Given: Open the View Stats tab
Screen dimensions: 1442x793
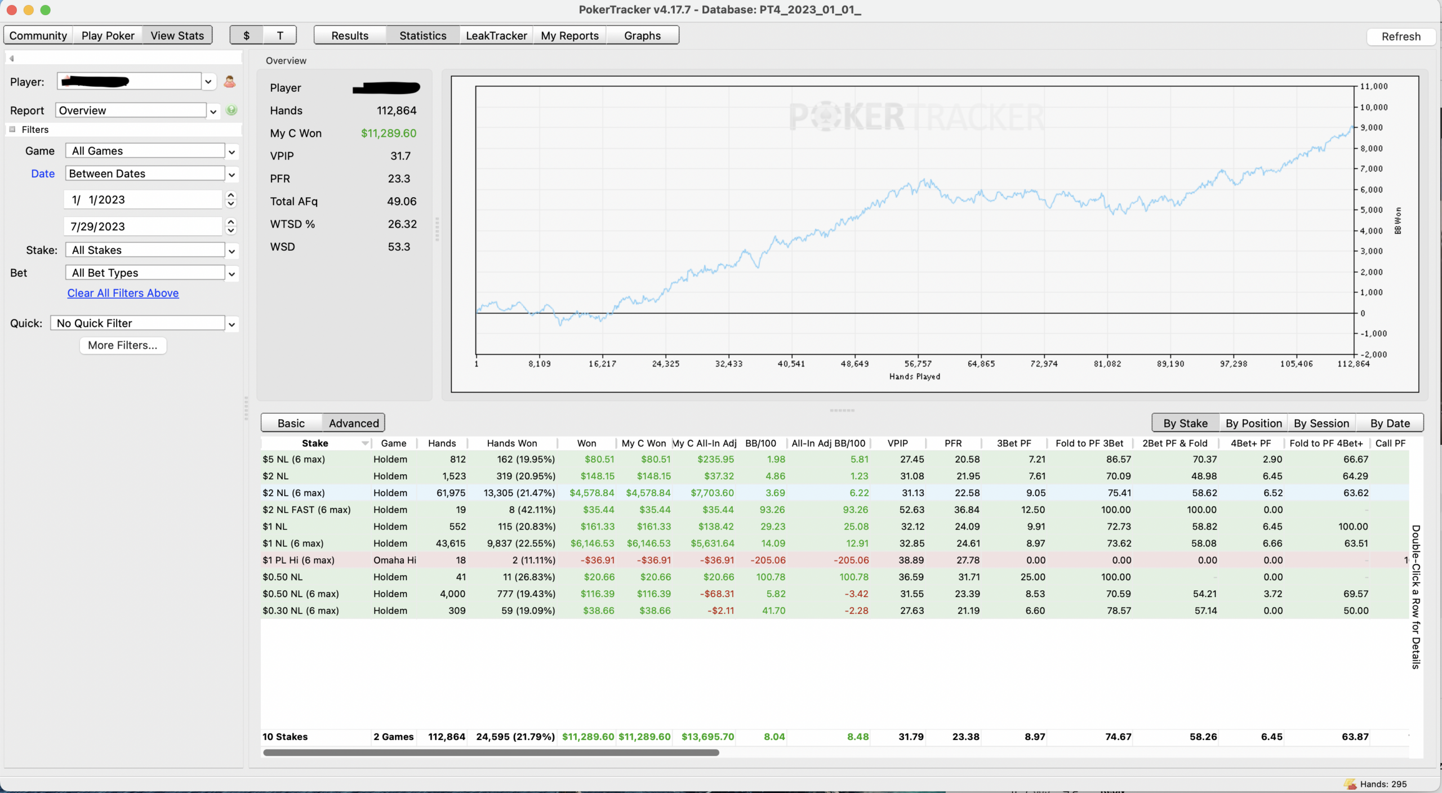Looking at the screenshot, I should [x=177, y=35].
